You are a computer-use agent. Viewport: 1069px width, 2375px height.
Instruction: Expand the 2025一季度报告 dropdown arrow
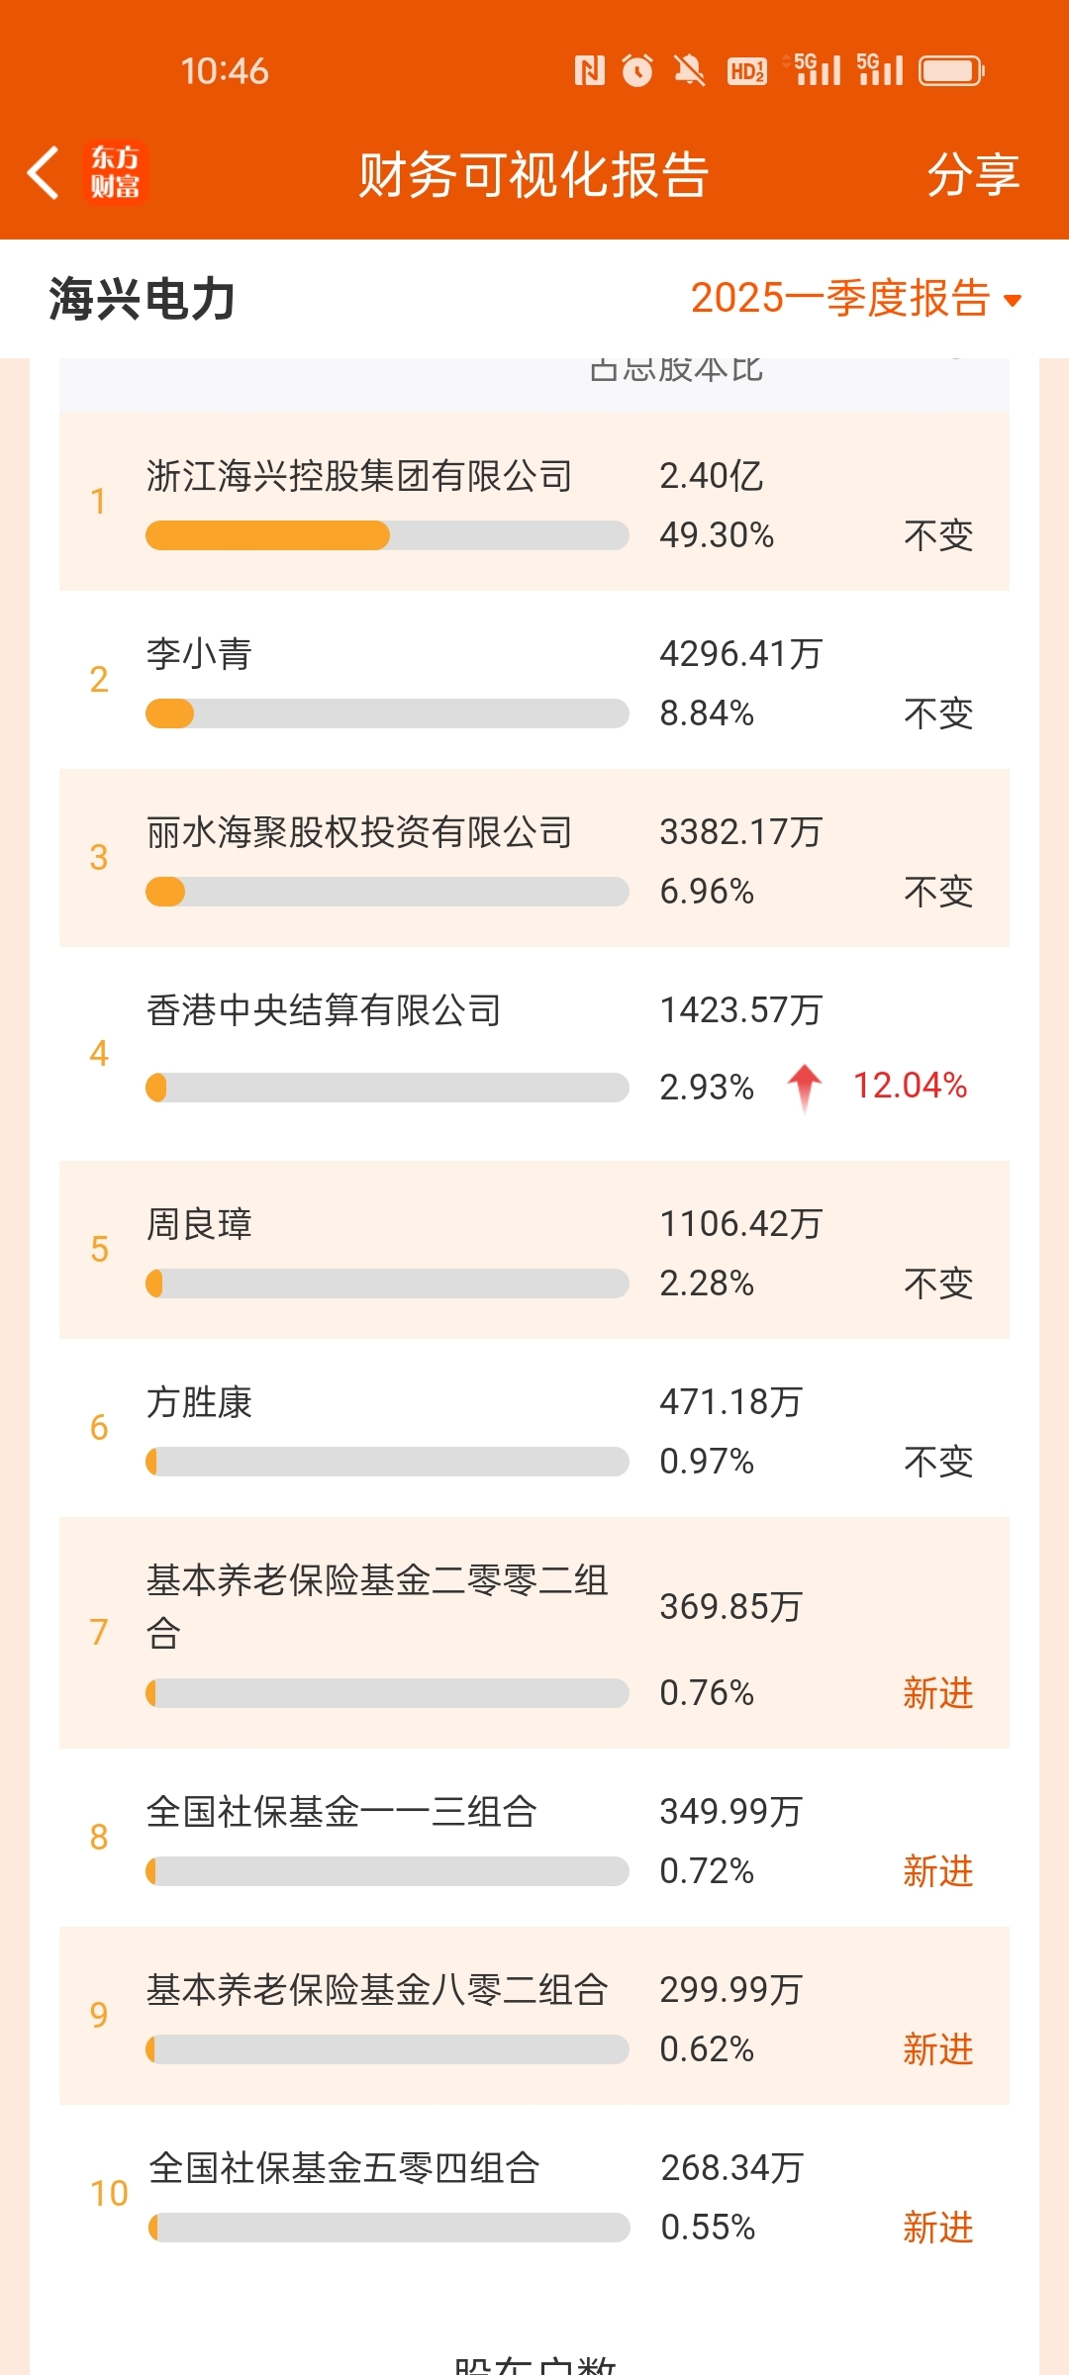coord(1012,300)
